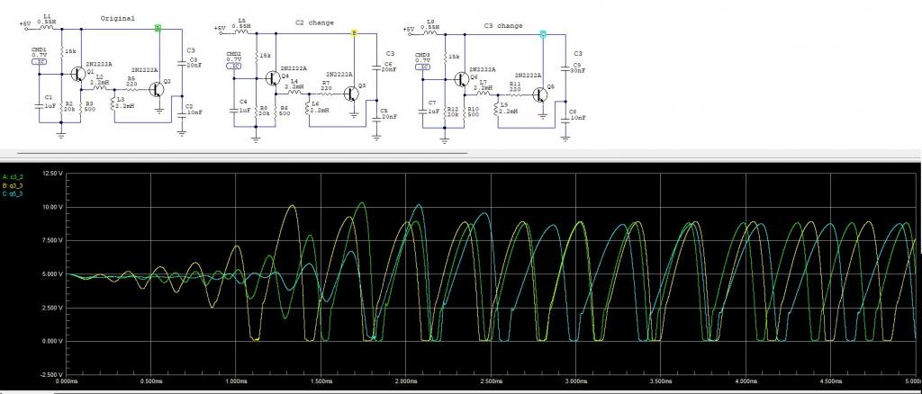The image size is (922, 394).
Task: Select capacitor C7 1uF symbol
Action: [x=423, y=111]
